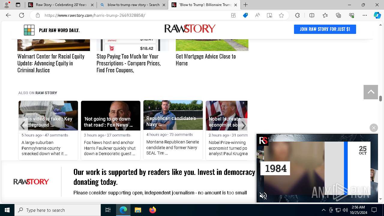The width and height of the screenshot is (384, 216).
Task: Open the notification center icon
Action: 374,210
